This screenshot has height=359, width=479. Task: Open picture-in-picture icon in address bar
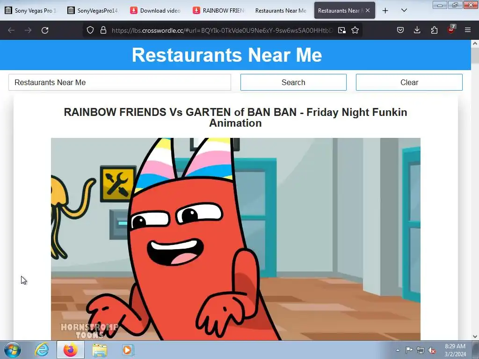(342, 30)
